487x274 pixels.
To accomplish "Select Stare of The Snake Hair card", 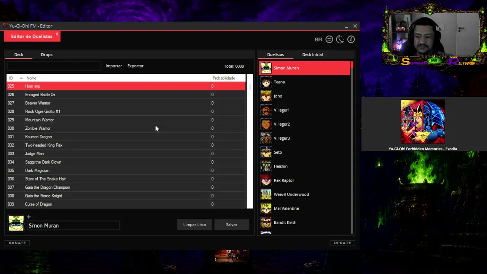I will tap(126, 179).
